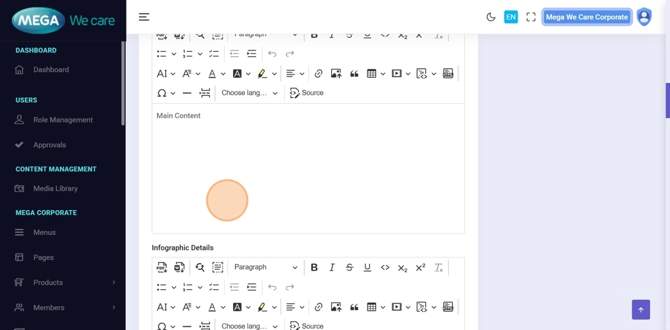Click Find and Replace in Infographic Details toolbar
This screenshot has height=330, width=670.
[x=200, y=267]
